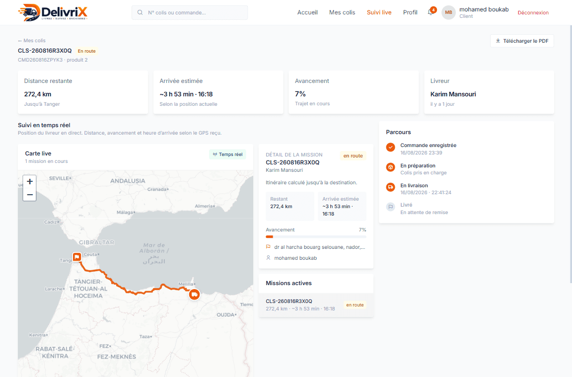Click the en route badge in Missions actives

(x=355, y=305)
